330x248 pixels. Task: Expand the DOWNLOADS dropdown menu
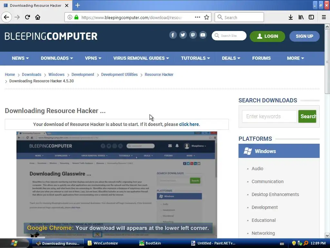57,58
